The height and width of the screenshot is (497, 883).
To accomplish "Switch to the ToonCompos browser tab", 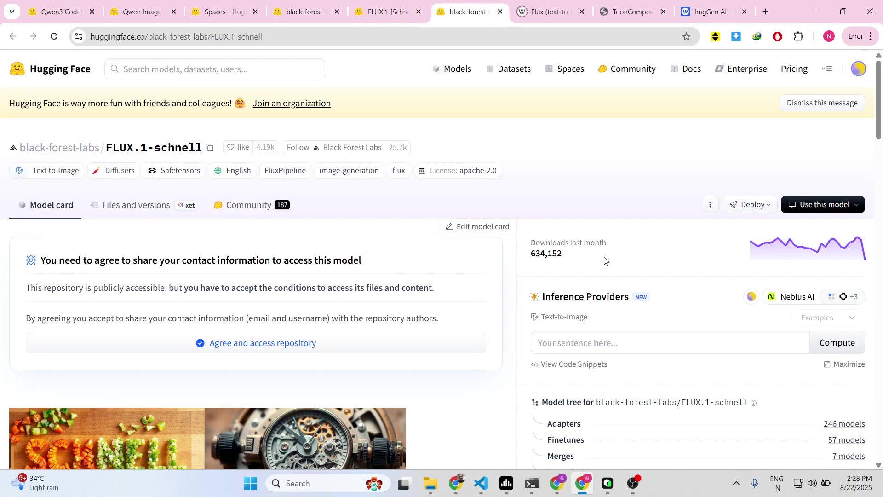I will (x=632, y=12).
